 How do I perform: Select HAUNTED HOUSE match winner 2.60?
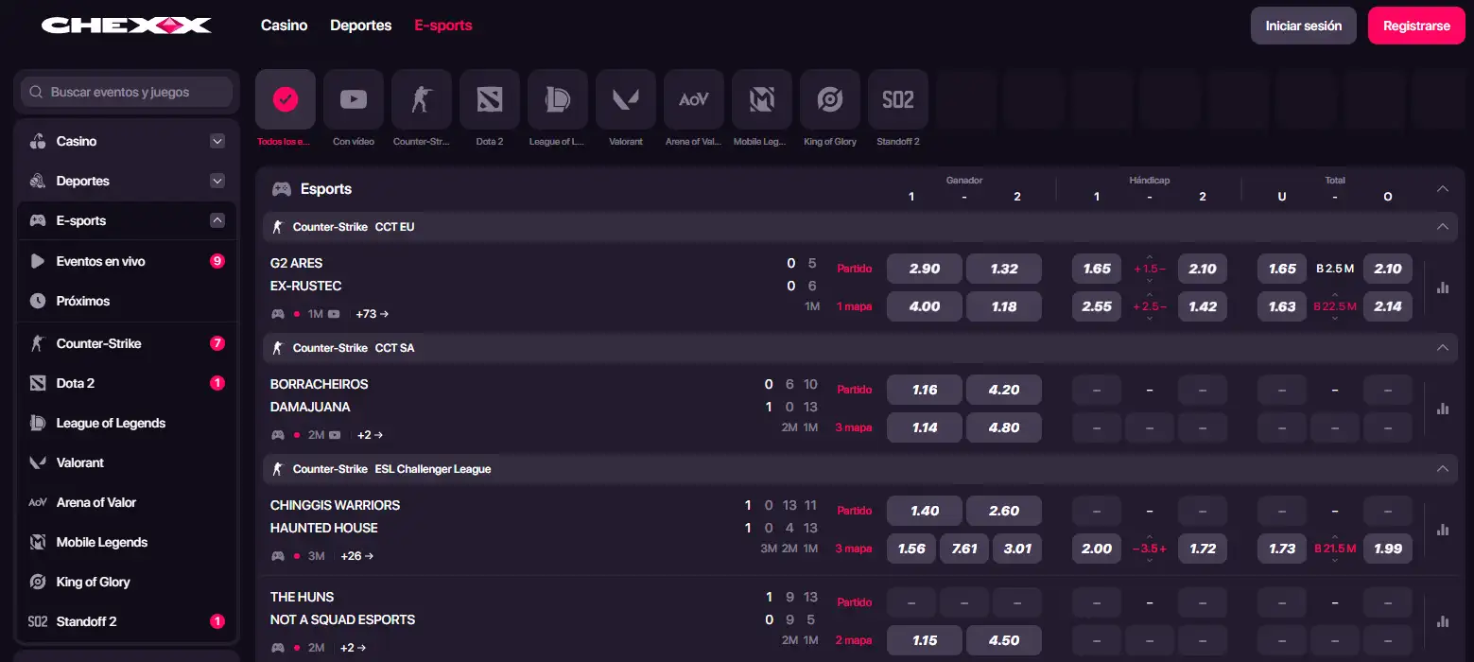pos(1004,511)
